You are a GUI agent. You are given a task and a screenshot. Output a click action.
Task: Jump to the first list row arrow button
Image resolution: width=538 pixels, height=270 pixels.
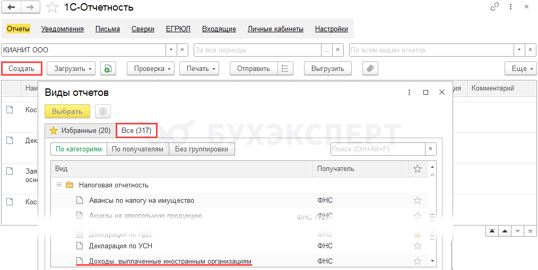(x=492, y=231)
